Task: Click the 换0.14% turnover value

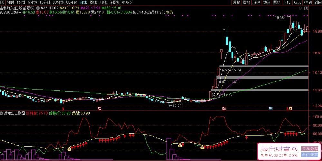Action: click(140, 12)
